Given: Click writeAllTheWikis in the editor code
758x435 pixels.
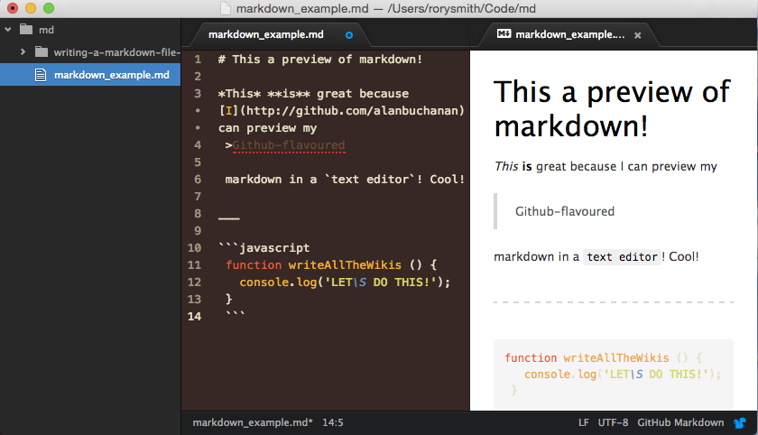Looking at the screenshot, I should tap(345, 264).
